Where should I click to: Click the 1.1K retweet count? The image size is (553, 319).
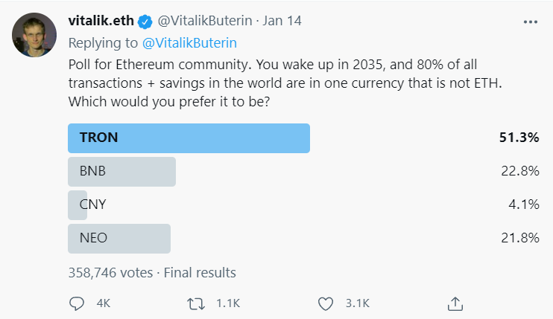228,303
